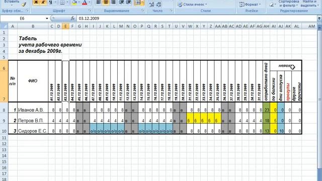Open Clipboard (Буфер обмена) dialog launcher
The image size is (322, 181).
point(27,11)
